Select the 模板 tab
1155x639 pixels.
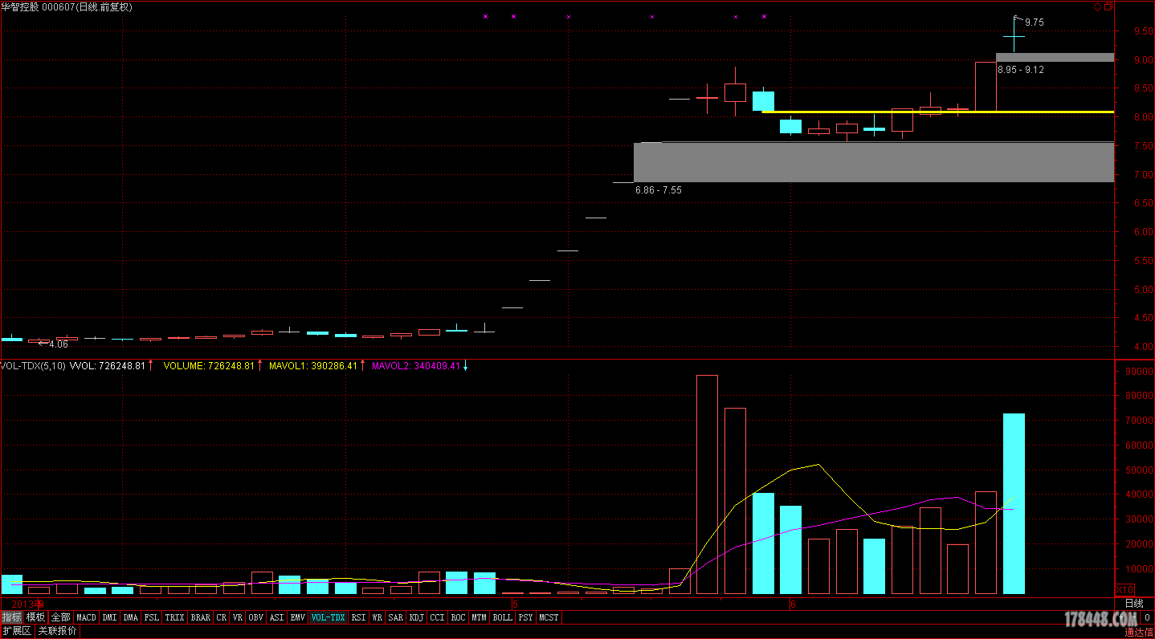[x=35, y=617]
